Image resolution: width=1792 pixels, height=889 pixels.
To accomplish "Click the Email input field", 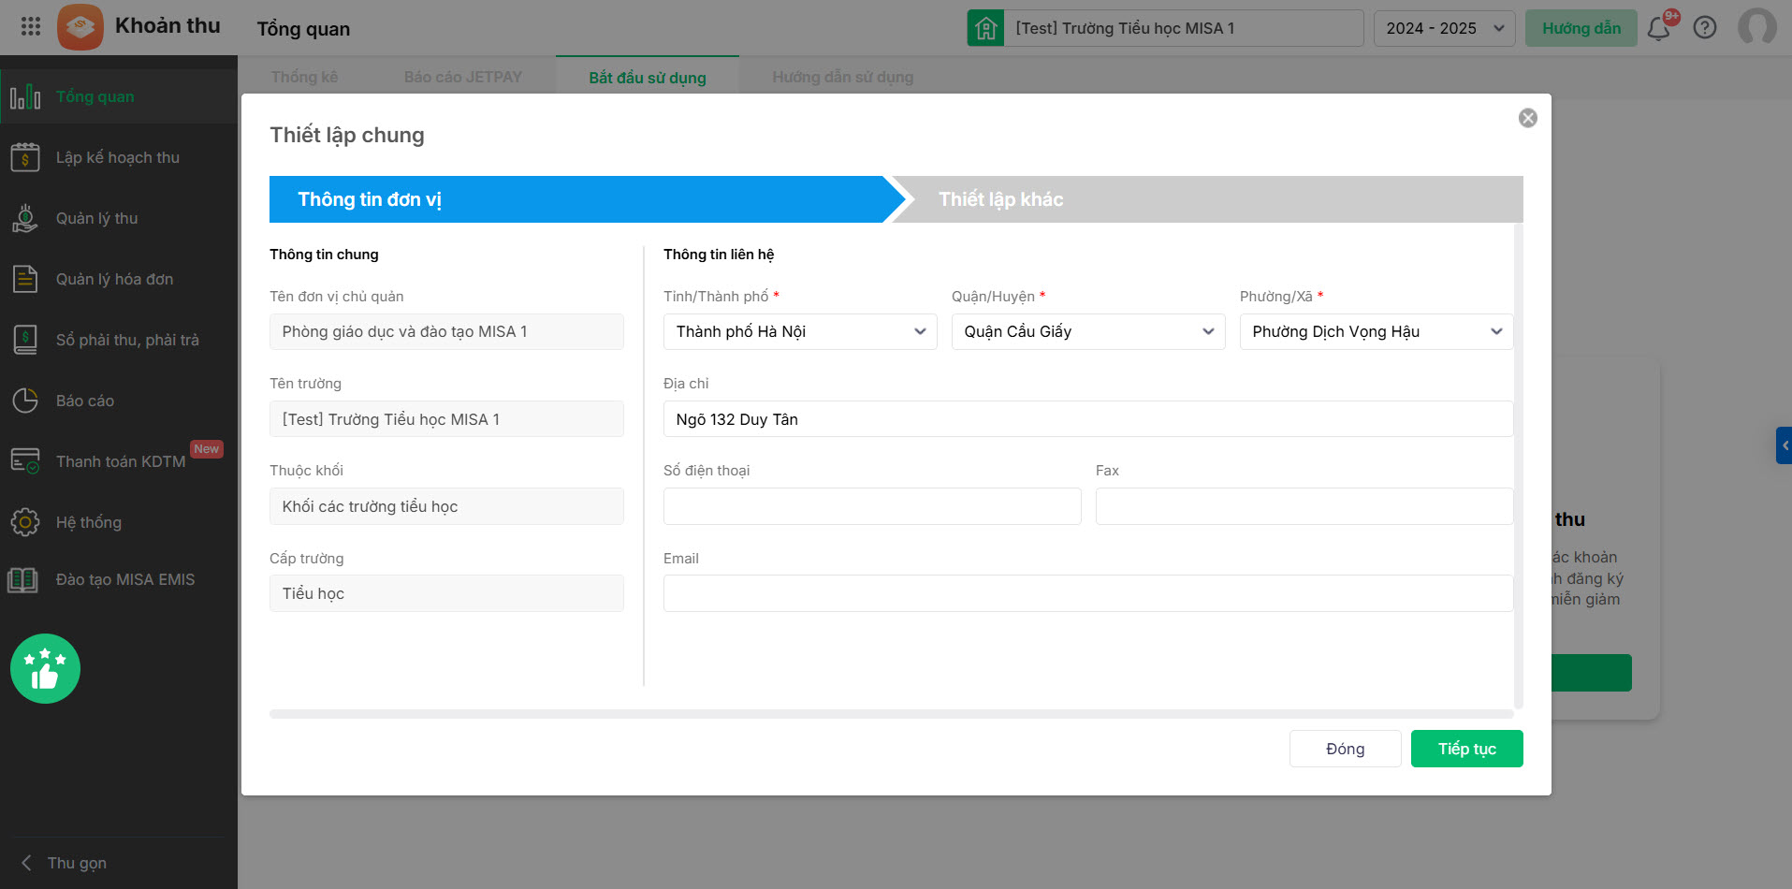I will (x=1088, y=593).
